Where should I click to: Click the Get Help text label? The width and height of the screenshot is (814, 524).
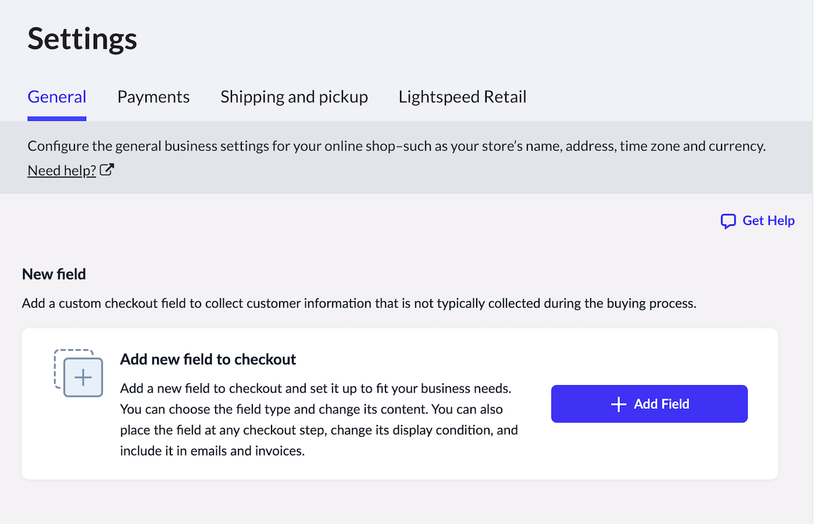click(768, 220)
